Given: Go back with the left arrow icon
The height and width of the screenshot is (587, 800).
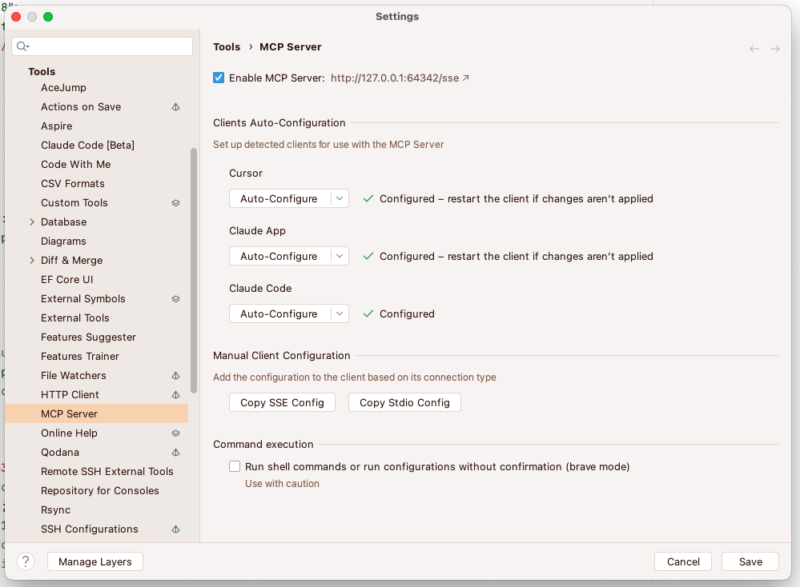Looking at the screenshot, I should [754, 49].
